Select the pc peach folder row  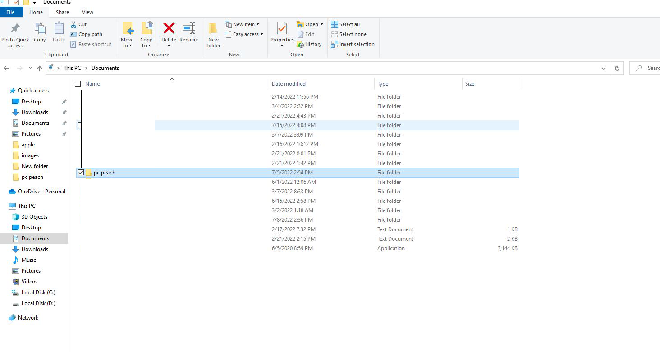pos(298,173)
